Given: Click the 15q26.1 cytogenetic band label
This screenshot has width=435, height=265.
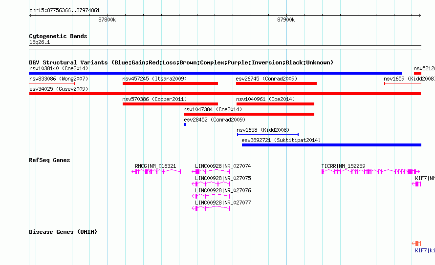Looking at the screenshot, I should point(40,42).
